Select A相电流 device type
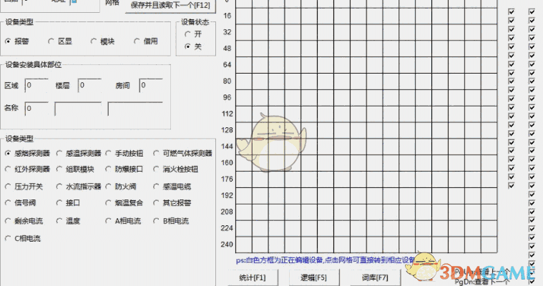The image size is (543, 286). (x=123, y=220)
